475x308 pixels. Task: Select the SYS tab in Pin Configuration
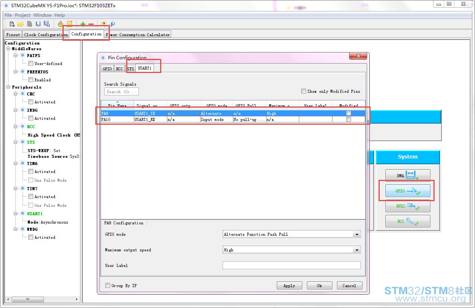[130, 69]
